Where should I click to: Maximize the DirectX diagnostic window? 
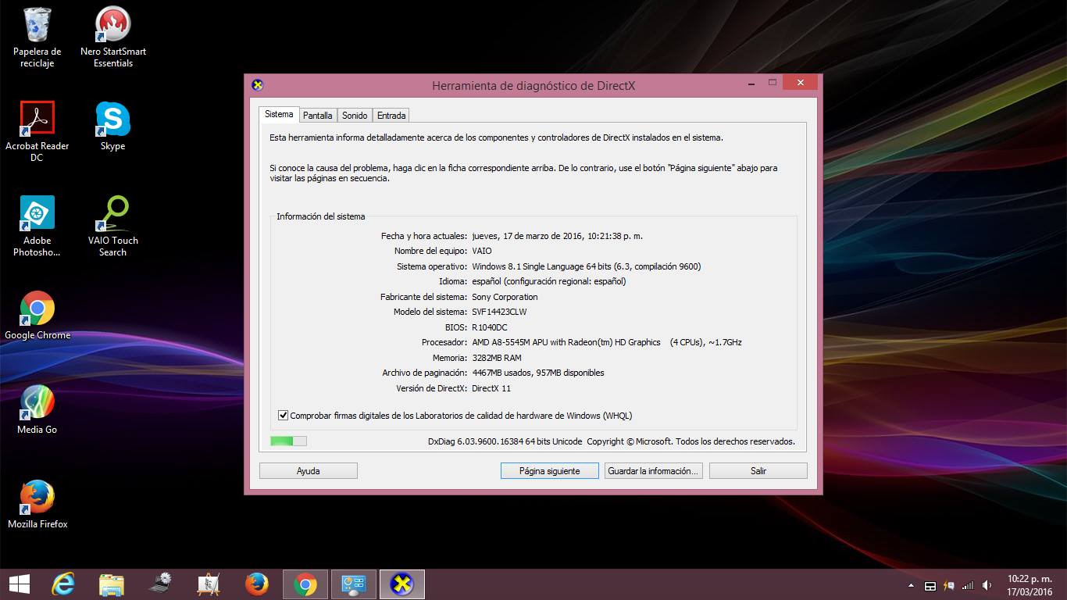[772, 82]
